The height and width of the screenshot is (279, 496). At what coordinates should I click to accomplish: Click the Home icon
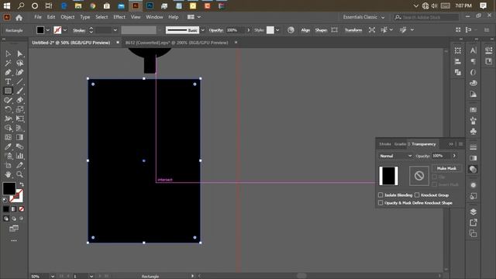coord(19,18)
